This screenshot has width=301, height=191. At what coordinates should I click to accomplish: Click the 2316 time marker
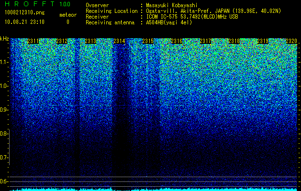(x=177, y=41)
